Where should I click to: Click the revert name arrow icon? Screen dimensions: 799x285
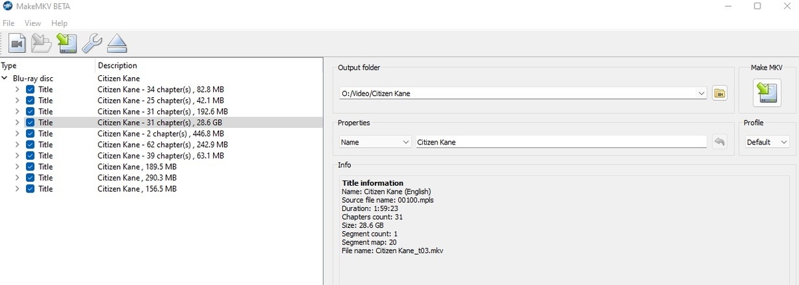[719, 142]
